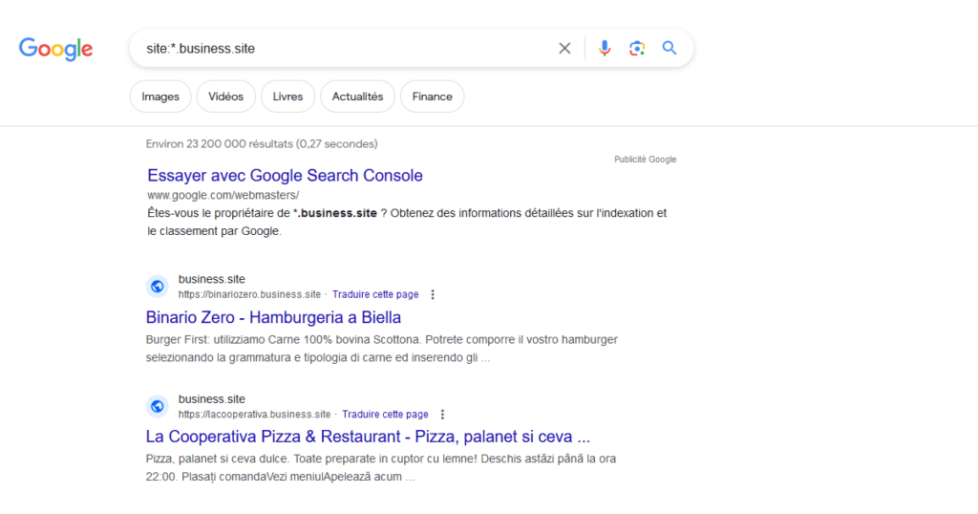Open the Essayer avec Google Search Console link
Image resolution: width=978 pixels, height=514 pixels.
click(285, 175)
